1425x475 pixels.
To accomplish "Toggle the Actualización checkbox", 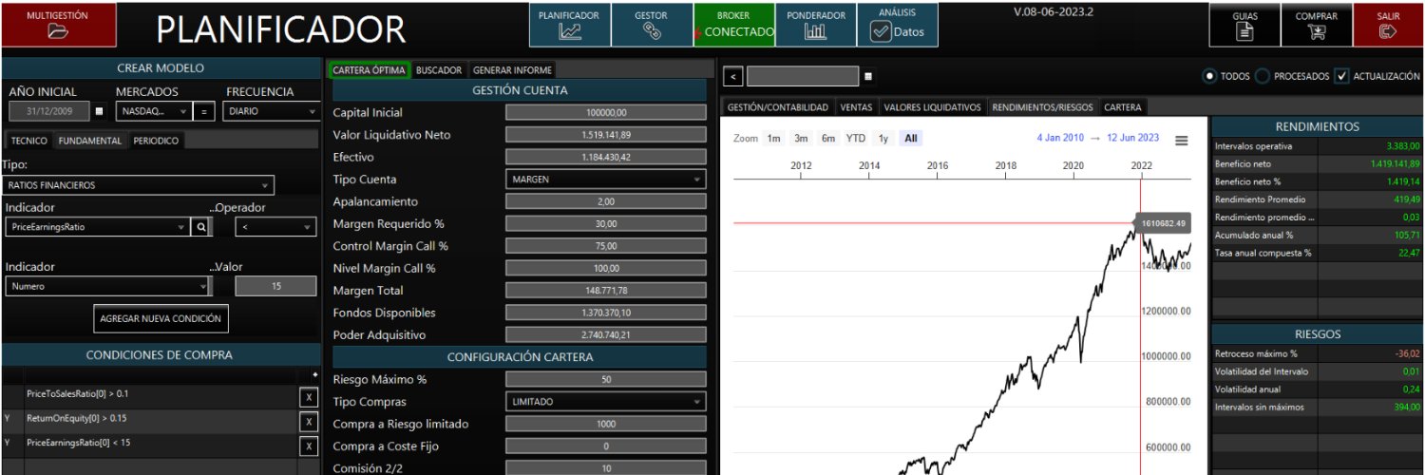I will pyautogui.click(x=1341, y=76).
